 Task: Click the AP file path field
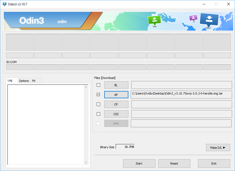pyautogui.click(x=181, y=95)
